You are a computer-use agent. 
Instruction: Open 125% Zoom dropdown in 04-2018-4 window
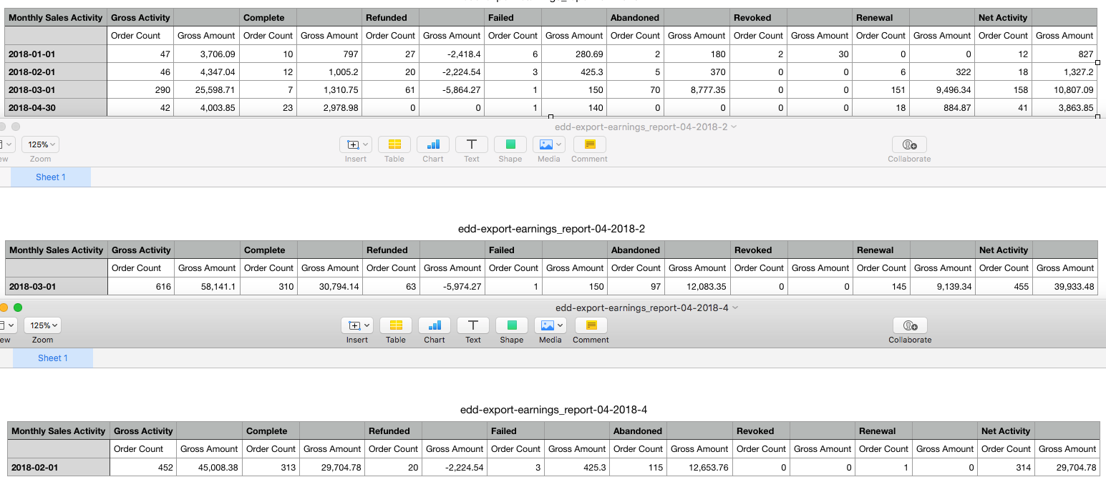click(x=42, y=325)
